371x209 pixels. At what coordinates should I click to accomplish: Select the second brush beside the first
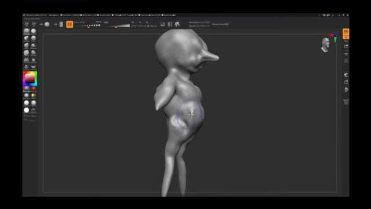pos(34,31)
